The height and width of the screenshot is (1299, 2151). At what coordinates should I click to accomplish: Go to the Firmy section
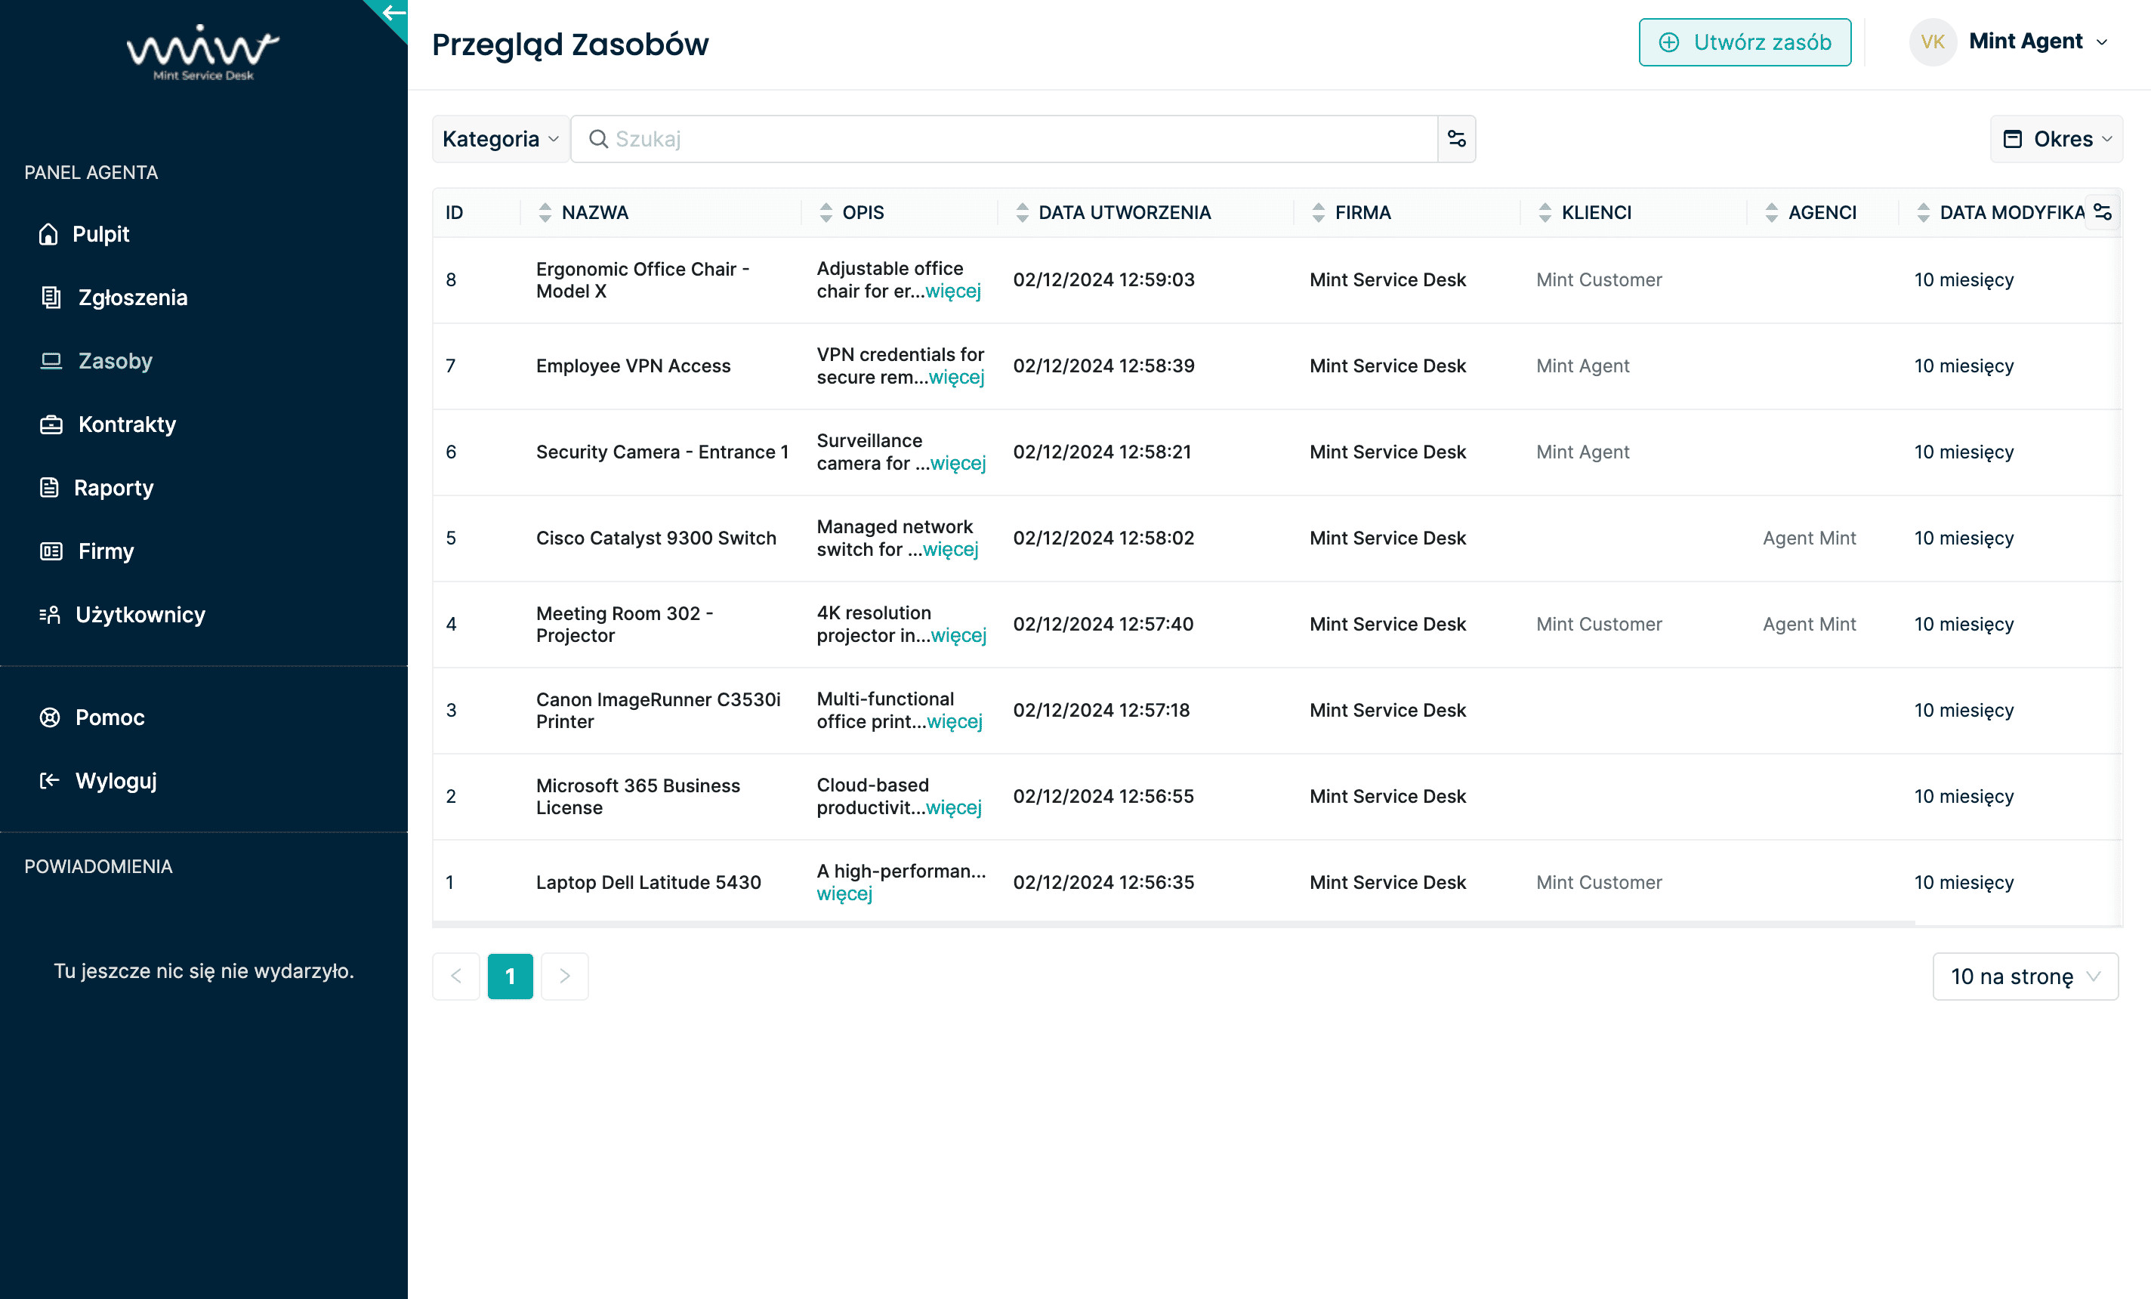pyautogui.click(x=106, y=551)
